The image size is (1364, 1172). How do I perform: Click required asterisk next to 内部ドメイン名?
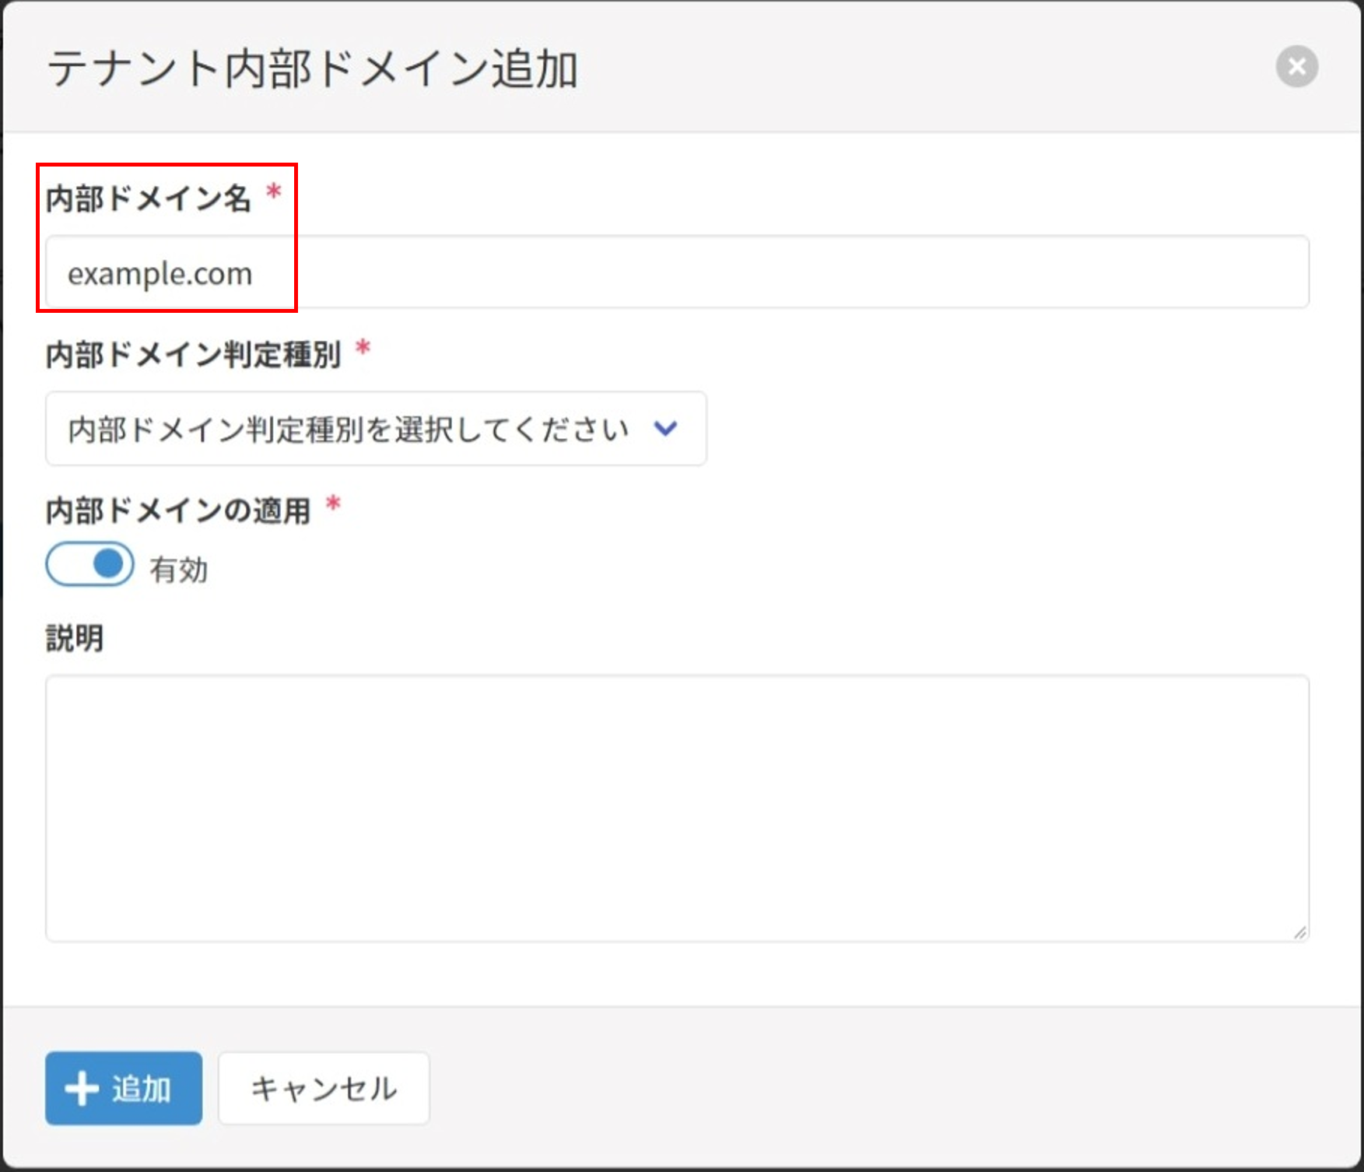click(274, 191)
